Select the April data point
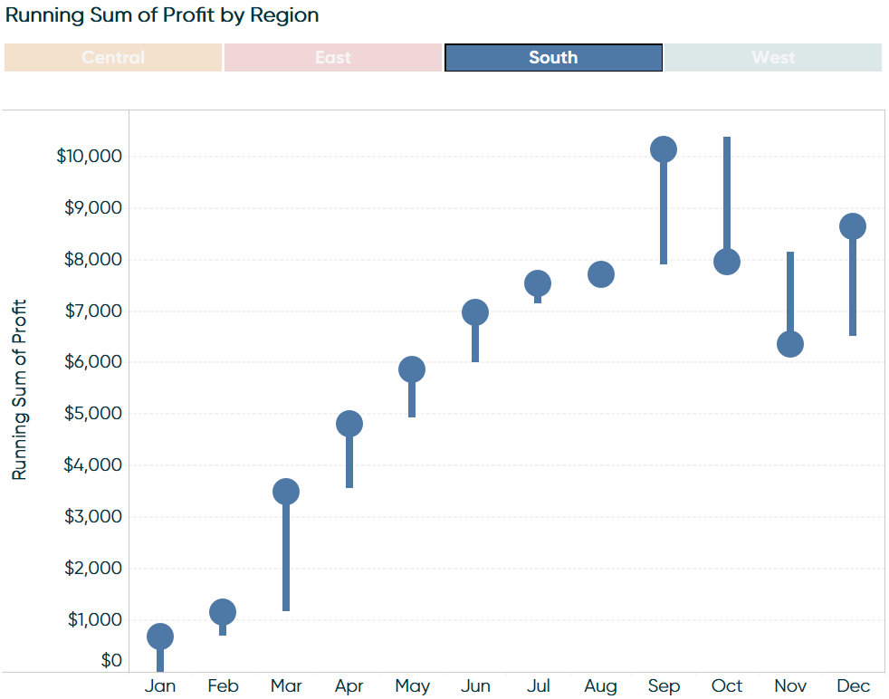Screen dimensions: 889x699 coord(349,422)
